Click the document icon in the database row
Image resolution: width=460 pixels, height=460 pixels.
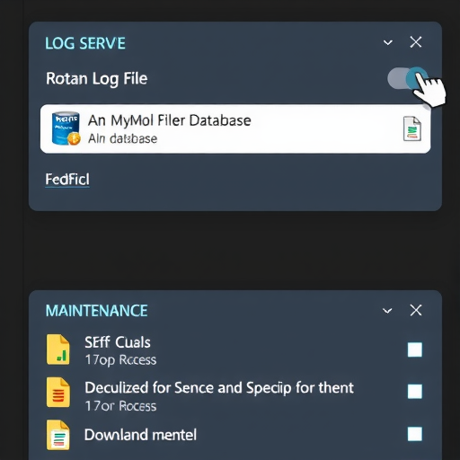click(x=412, y=128)
